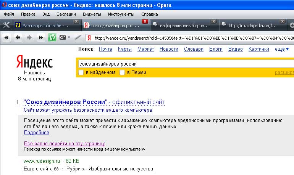The width and height of the screenshot is (294, 175).
Task: Close the ru.wikipedia.org tab
Action: click(x=283, y=21)
